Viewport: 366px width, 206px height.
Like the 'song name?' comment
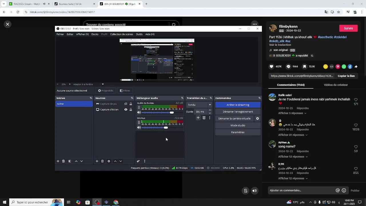click(356, 147)
